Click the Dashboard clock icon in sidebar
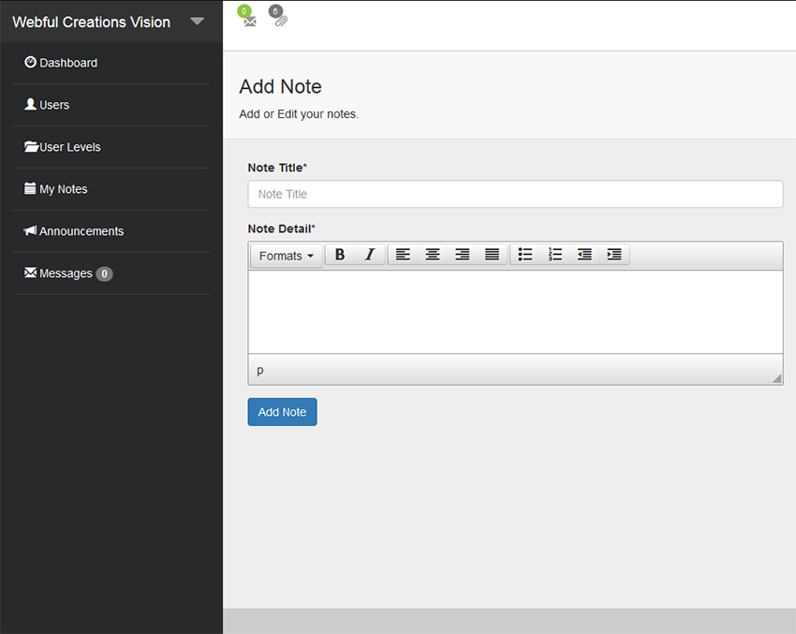The width and height of the screenshot is (796, 634). 29,63
